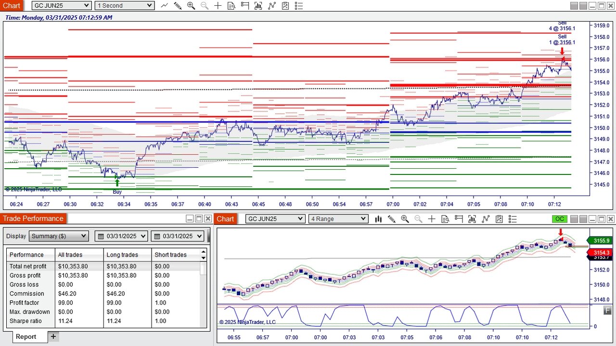Open Properties list in top chart toolbar
This screenshot has height=346, width=616.
299,6
